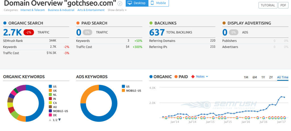Toggle the ORGANIC series in the chart

[x=161, y=77]
